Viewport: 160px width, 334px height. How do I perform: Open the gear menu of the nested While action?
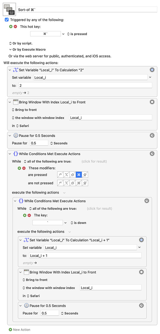coord(147,201)
